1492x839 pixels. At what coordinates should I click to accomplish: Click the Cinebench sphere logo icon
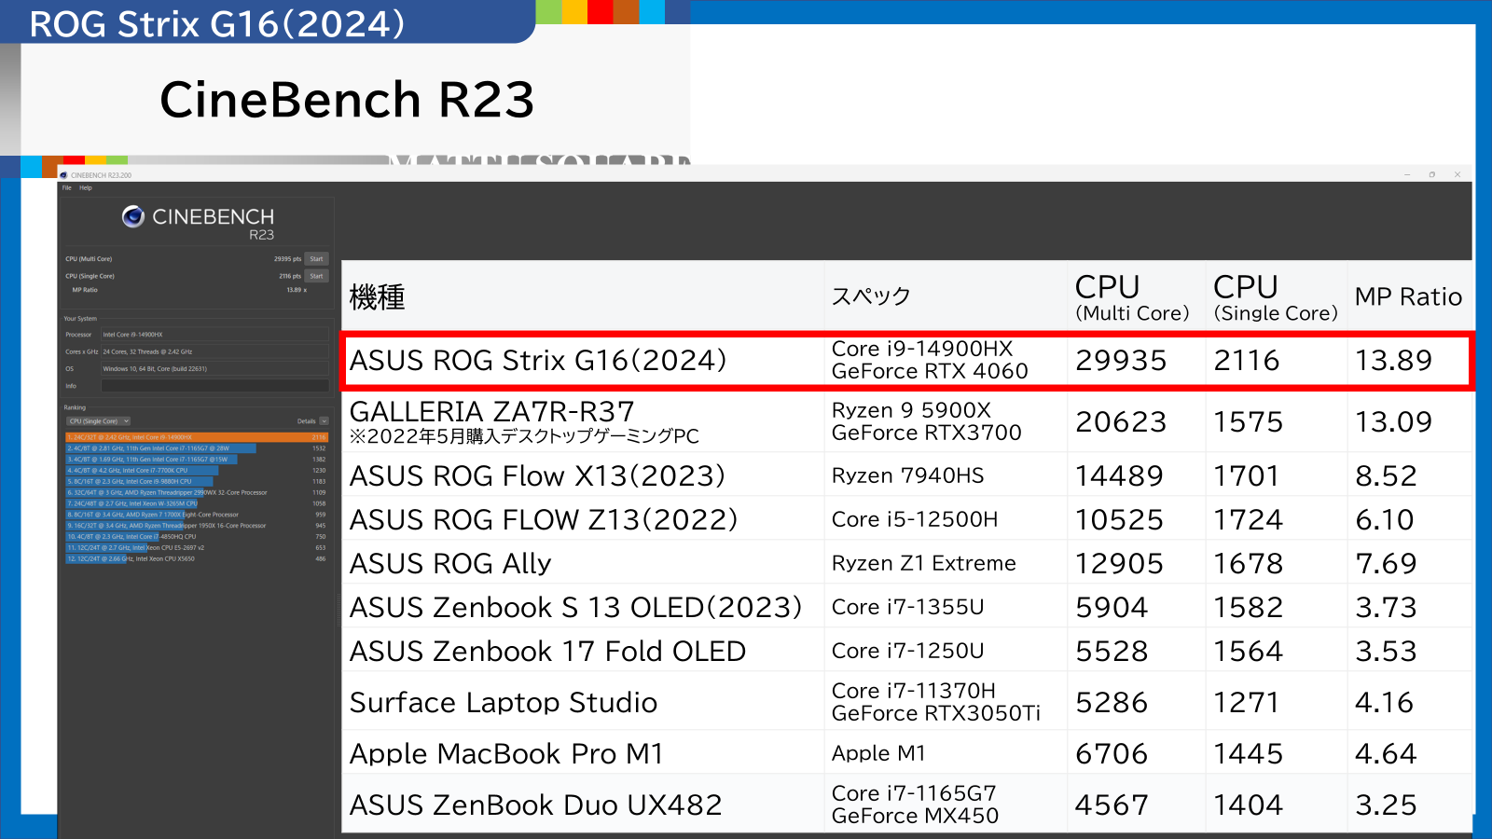coord(133,216)
